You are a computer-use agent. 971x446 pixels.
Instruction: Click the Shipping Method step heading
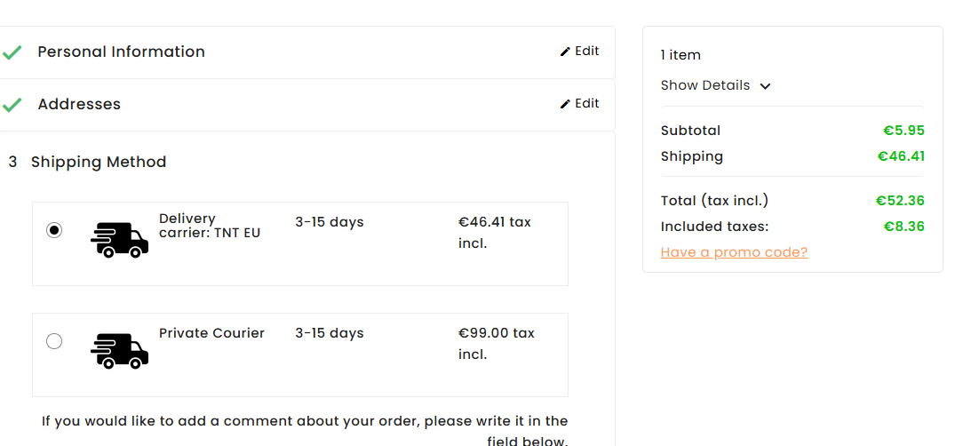pos(99,162)
